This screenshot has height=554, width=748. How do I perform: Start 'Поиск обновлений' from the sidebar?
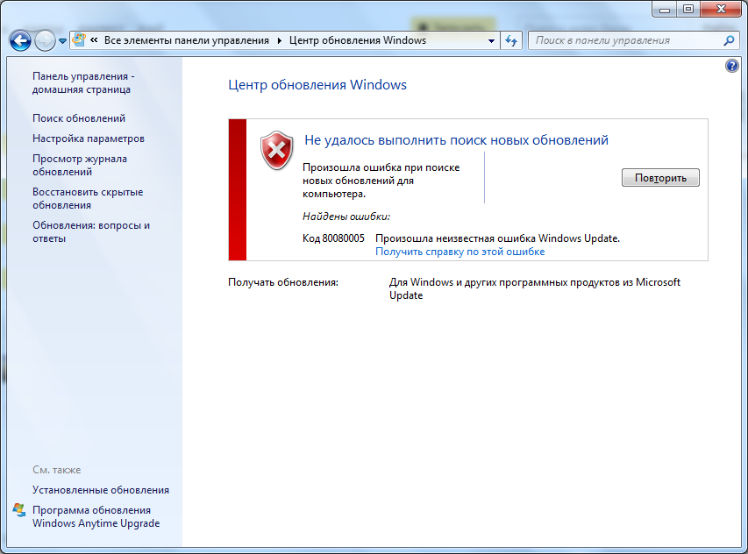coord(79,118)
